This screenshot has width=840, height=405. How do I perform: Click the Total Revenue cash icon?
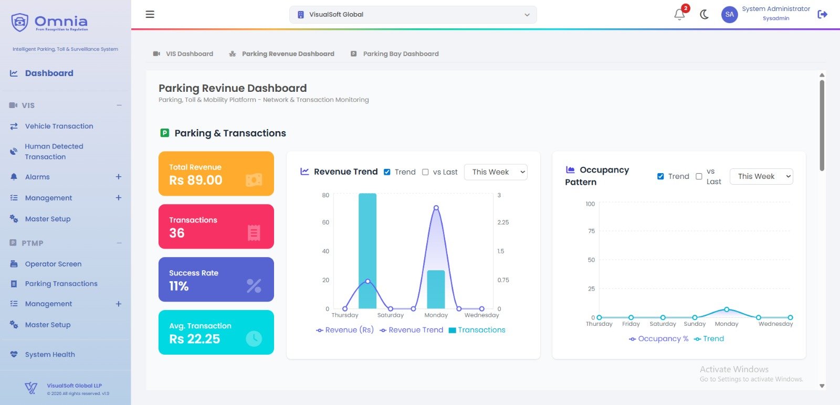254,180
